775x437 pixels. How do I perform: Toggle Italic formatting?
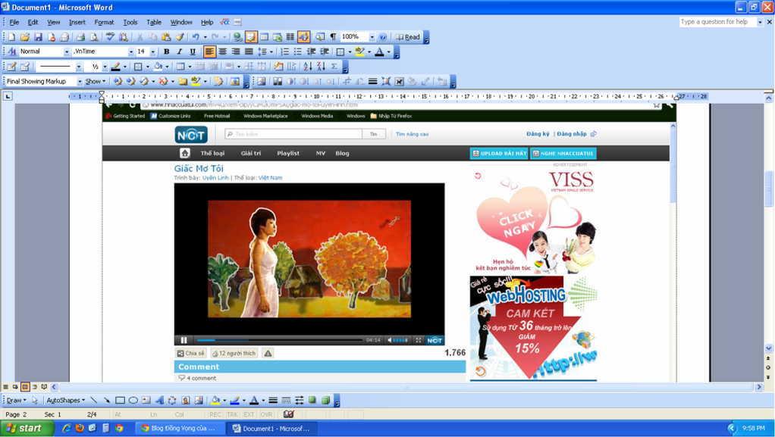[179, 52]
